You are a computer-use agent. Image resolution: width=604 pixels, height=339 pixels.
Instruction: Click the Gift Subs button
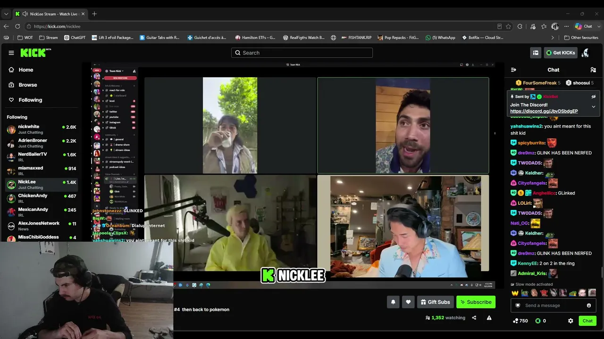coord(435,302)
